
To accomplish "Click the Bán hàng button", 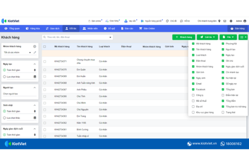I will point(237,29).
